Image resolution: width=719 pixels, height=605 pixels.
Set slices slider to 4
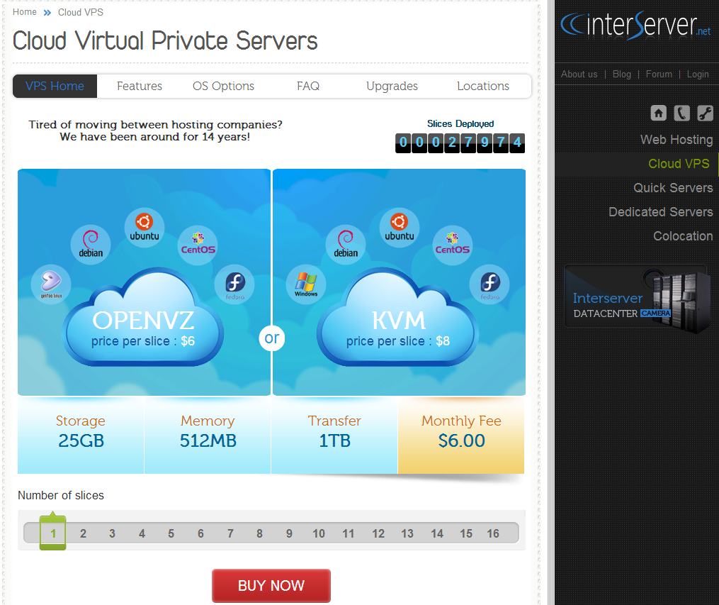tap(142, 533)
